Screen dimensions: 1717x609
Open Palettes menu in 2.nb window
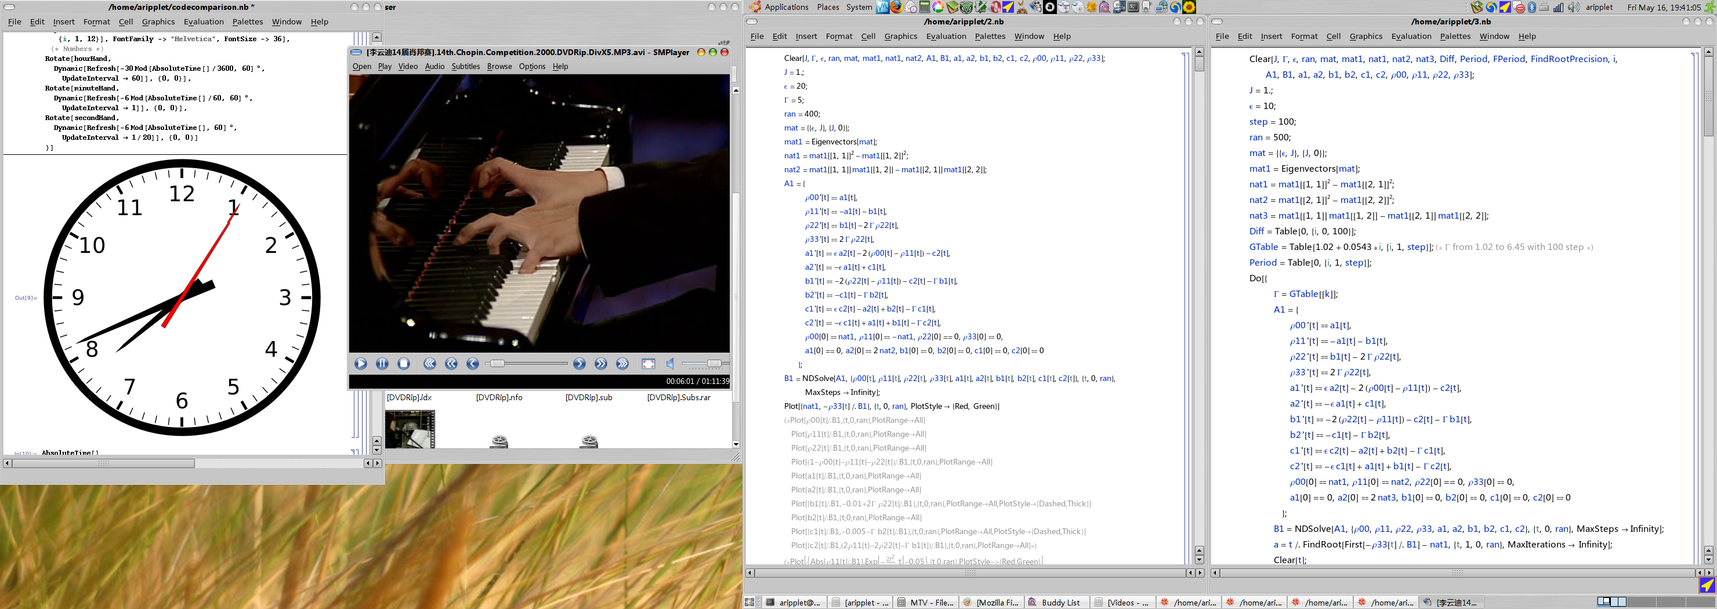point(990,37)
